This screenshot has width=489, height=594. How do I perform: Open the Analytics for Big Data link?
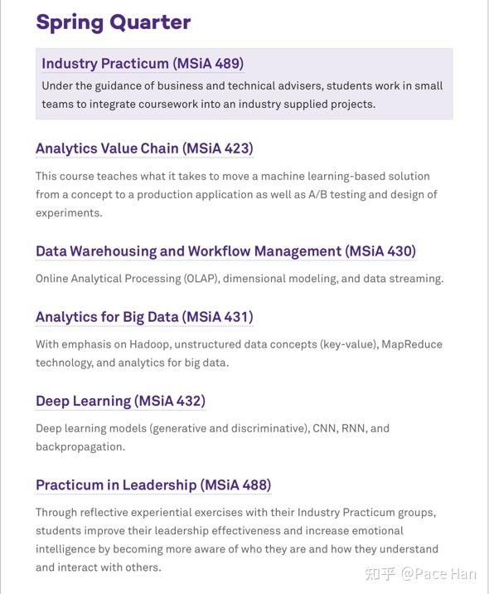pyautogui.click(x=144, y=317)
